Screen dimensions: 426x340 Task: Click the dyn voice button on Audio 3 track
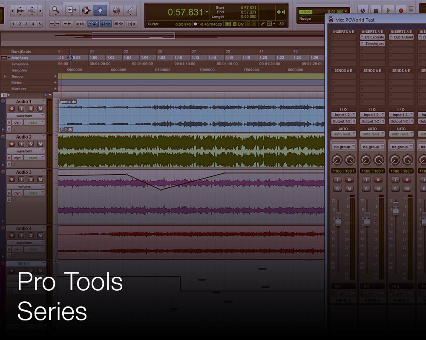pyautogui.click(x=17, y=193)
